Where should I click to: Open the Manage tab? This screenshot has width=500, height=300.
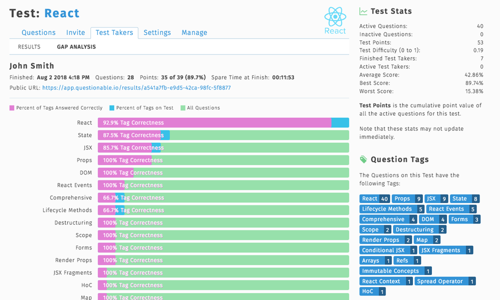click(194, 32)
